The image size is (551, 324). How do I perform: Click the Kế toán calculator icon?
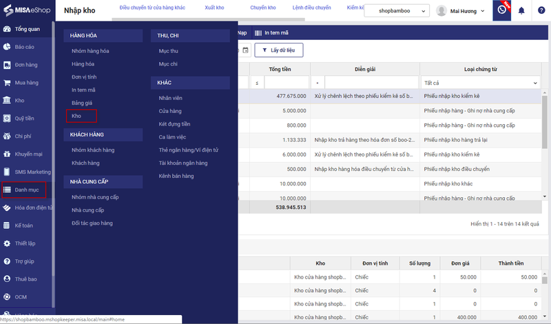[7, 225]
